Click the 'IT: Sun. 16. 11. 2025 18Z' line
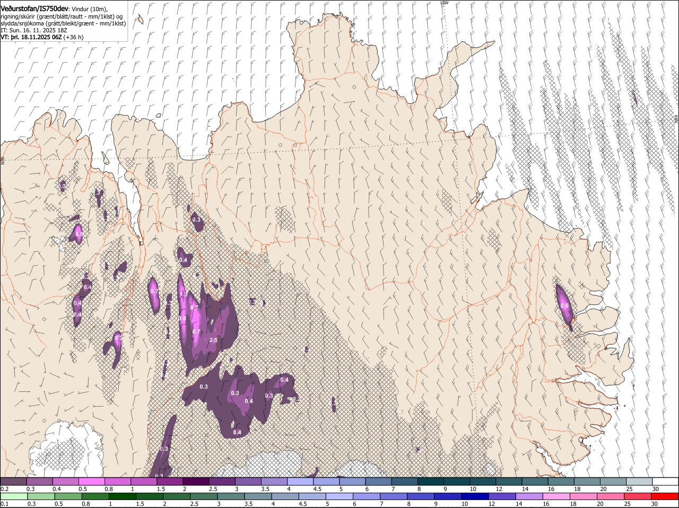The image size is (679, 508). click(x=33, y=30)
